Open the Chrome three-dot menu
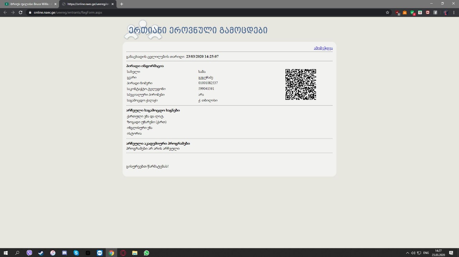The height and width of the screenshot is (257, 459). coord(454,13)
